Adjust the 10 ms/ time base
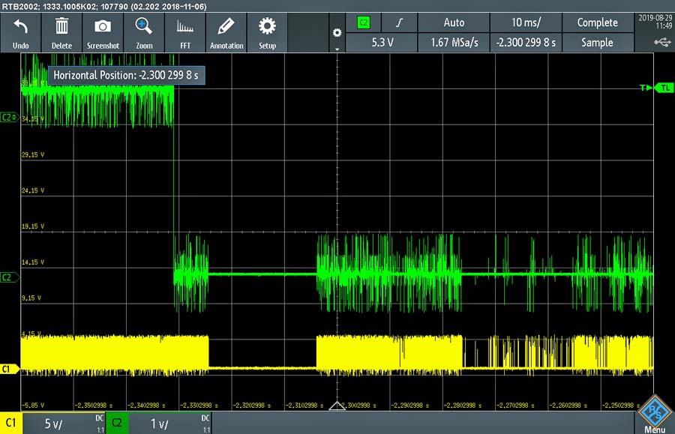The height and width of the screenshot is (434, 675). [x=526, y=22]
